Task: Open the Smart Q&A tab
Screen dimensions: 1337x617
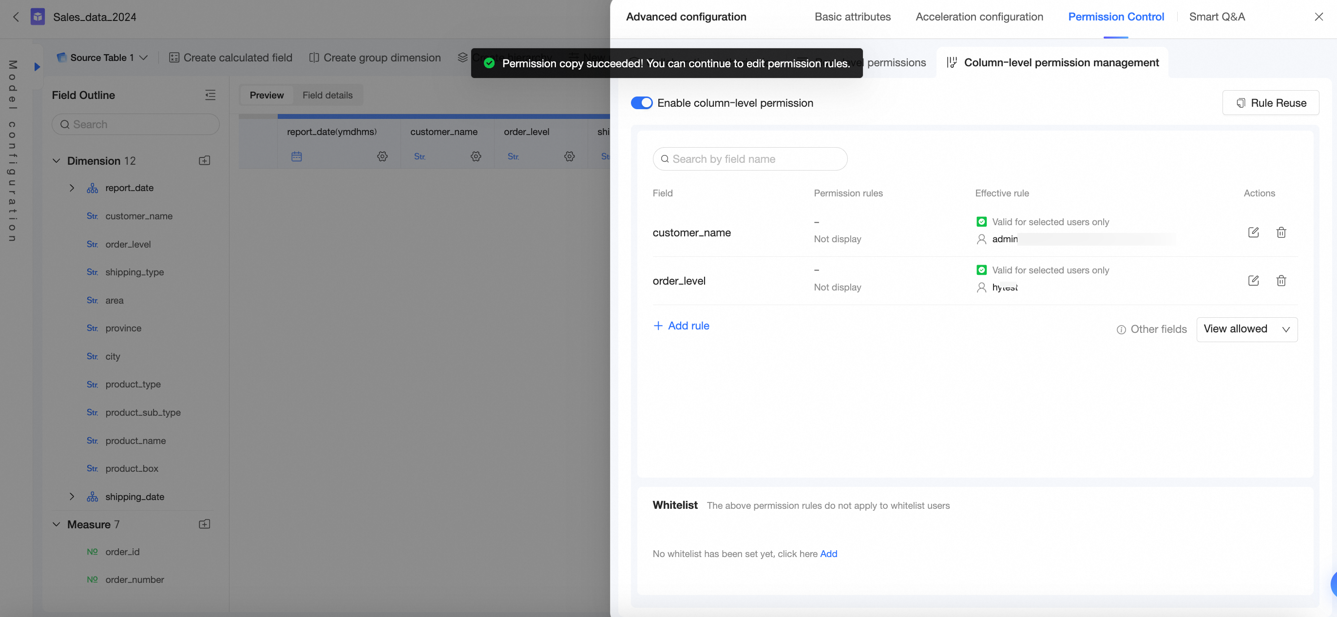Action: [x=1217, y=17]
